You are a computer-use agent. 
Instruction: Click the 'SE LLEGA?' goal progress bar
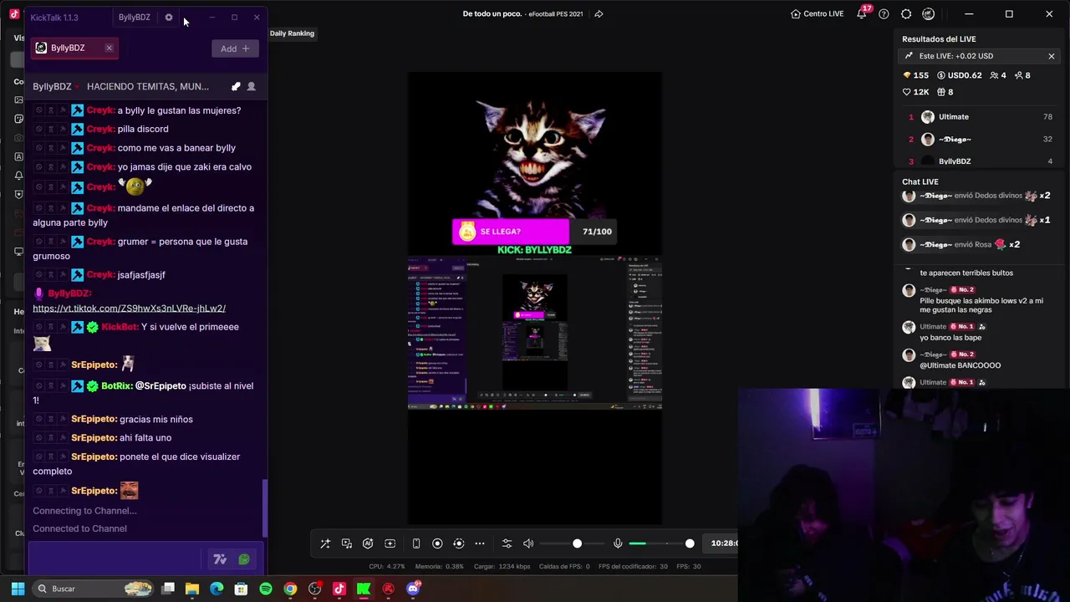click(535, 232)
